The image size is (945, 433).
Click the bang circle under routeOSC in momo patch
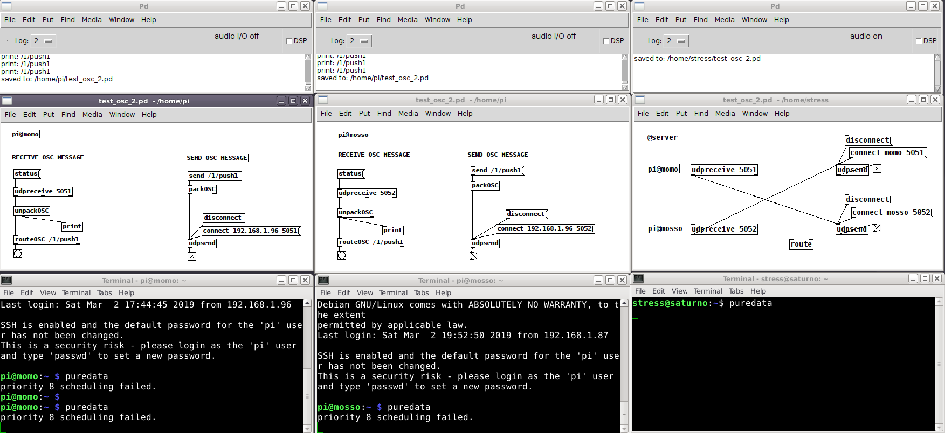(18, 254)
